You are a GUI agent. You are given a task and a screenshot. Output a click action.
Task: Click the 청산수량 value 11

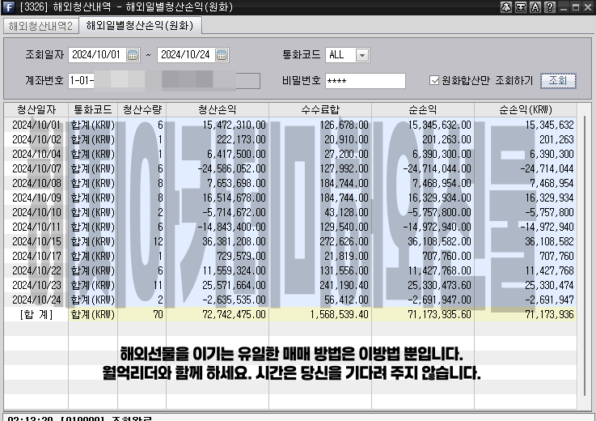click(x=159, y=285)
